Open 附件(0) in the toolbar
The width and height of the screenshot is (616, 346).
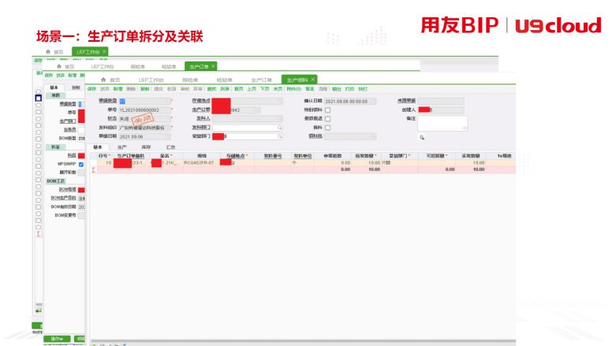click(x=293, y=89)
